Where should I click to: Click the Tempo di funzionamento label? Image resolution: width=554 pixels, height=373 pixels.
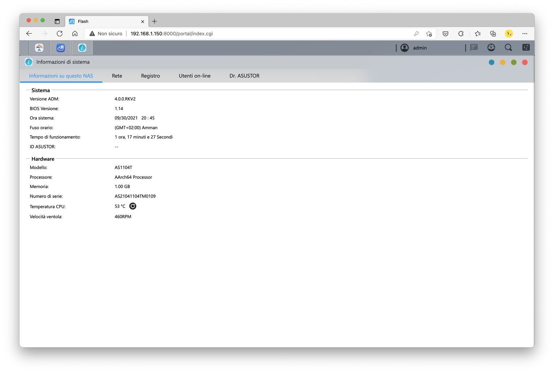tap(55, 137)
